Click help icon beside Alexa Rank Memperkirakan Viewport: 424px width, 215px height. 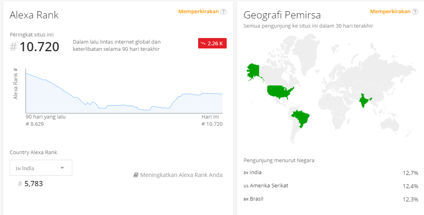pyautogui.click(x=223, y=12)
